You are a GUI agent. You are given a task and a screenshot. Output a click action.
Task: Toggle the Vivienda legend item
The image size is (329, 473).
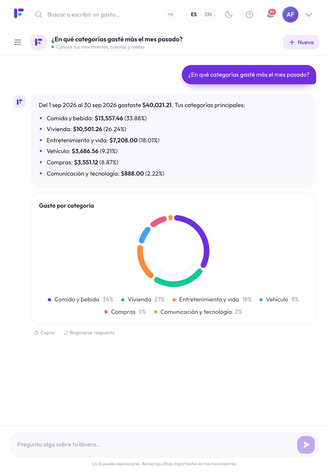pos(143,299)
